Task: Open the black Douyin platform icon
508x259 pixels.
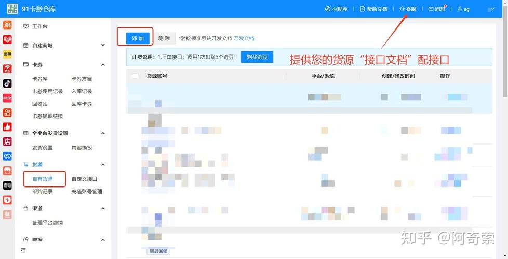Action: click(x=7, y=83)
